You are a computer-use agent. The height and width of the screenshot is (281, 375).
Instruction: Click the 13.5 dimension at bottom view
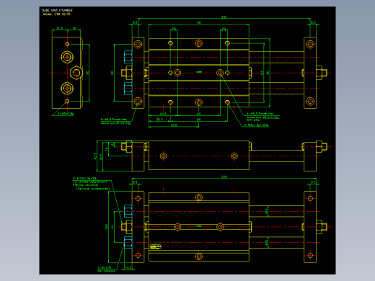coord(128,267)
